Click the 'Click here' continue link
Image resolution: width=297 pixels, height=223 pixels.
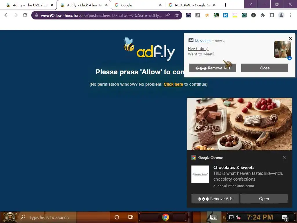pyautogui.click(x=173, y=84)
